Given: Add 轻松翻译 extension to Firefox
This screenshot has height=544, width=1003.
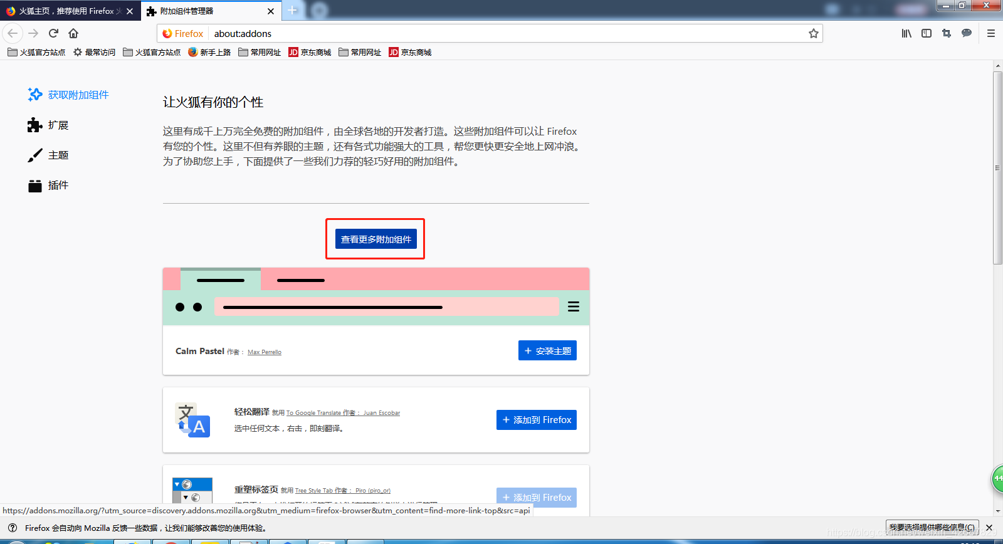Looking at the screenshot, I should [537, 420].
